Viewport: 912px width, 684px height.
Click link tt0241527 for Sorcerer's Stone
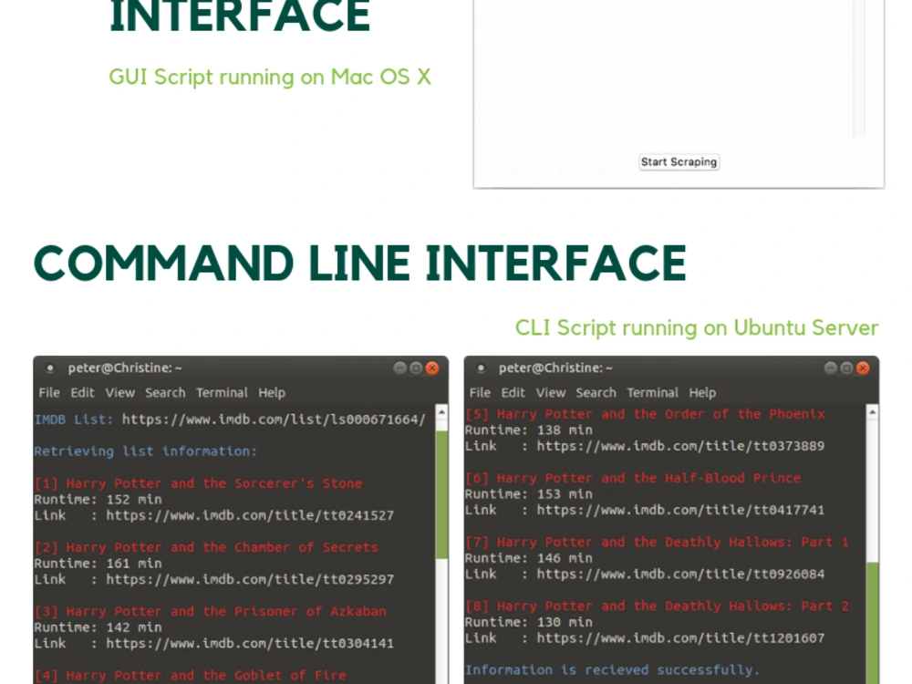(x=250, y=515)
